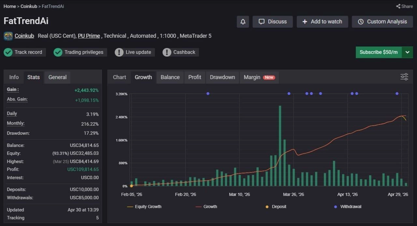Switch to the Stats tab
Viewport: 417px width, 226px height.
click(34, 77)
